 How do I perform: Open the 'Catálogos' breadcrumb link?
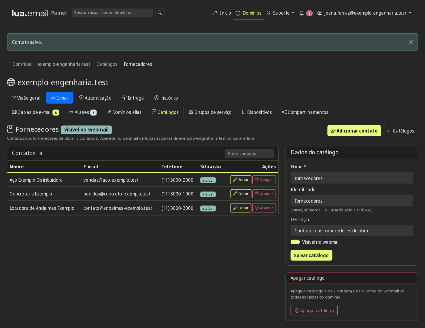(107, 64)
